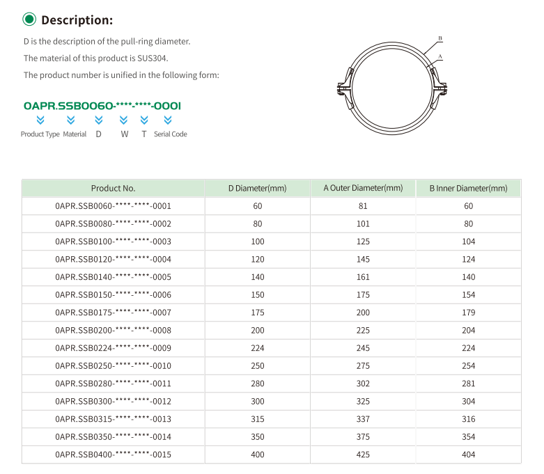Image resolution: width=544 pixels, height=474 pixels.
Task: Click the double chevron above the W label
Action: point(125,120)
